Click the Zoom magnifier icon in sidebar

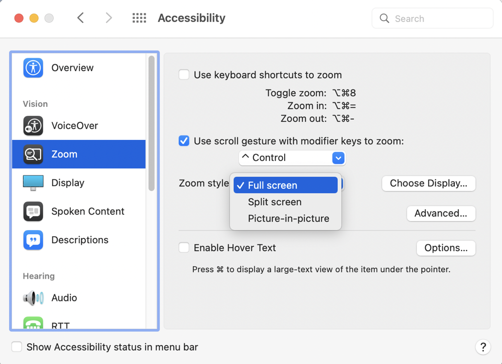[x=33, y=154]
